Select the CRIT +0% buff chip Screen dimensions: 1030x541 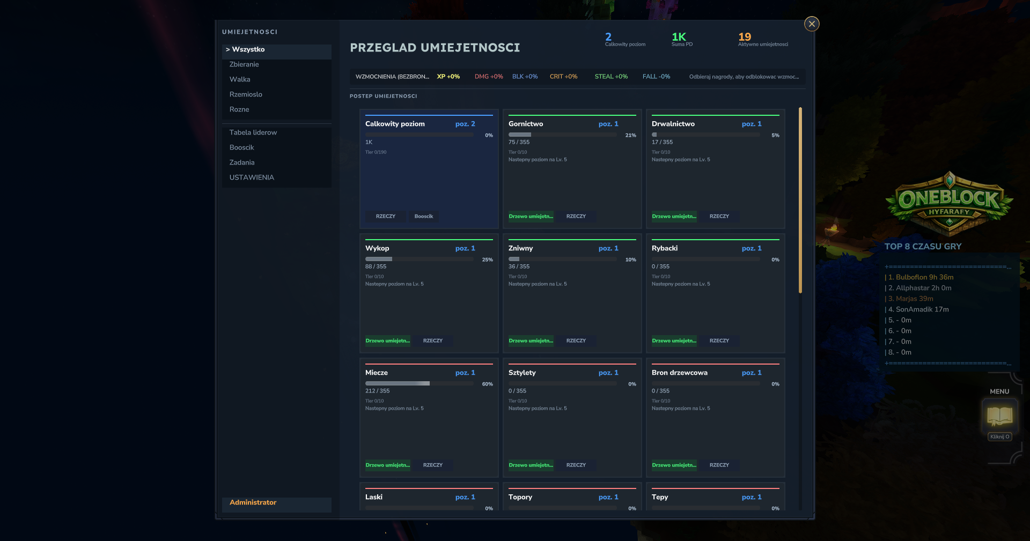pos(563,77)
